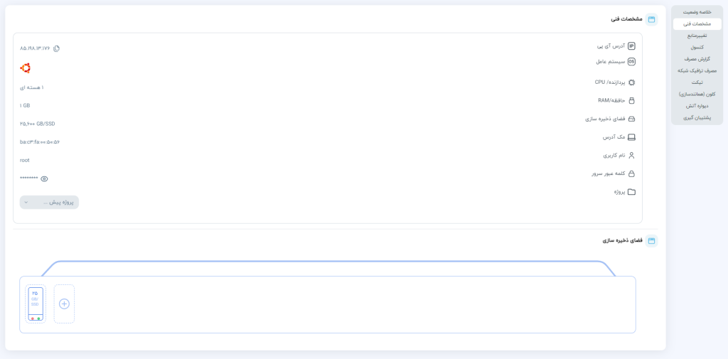Viewport: 728px width, 359px height.
Task: Open کلون (همانندسازی) in the sidebar
Action: 698,94
